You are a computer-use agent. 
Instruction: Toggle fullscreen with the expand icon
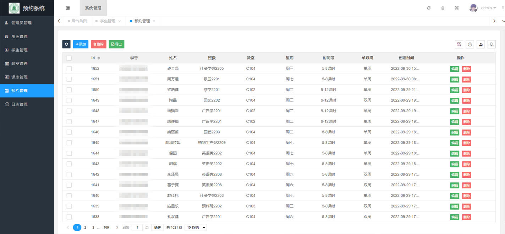[457, 8]
